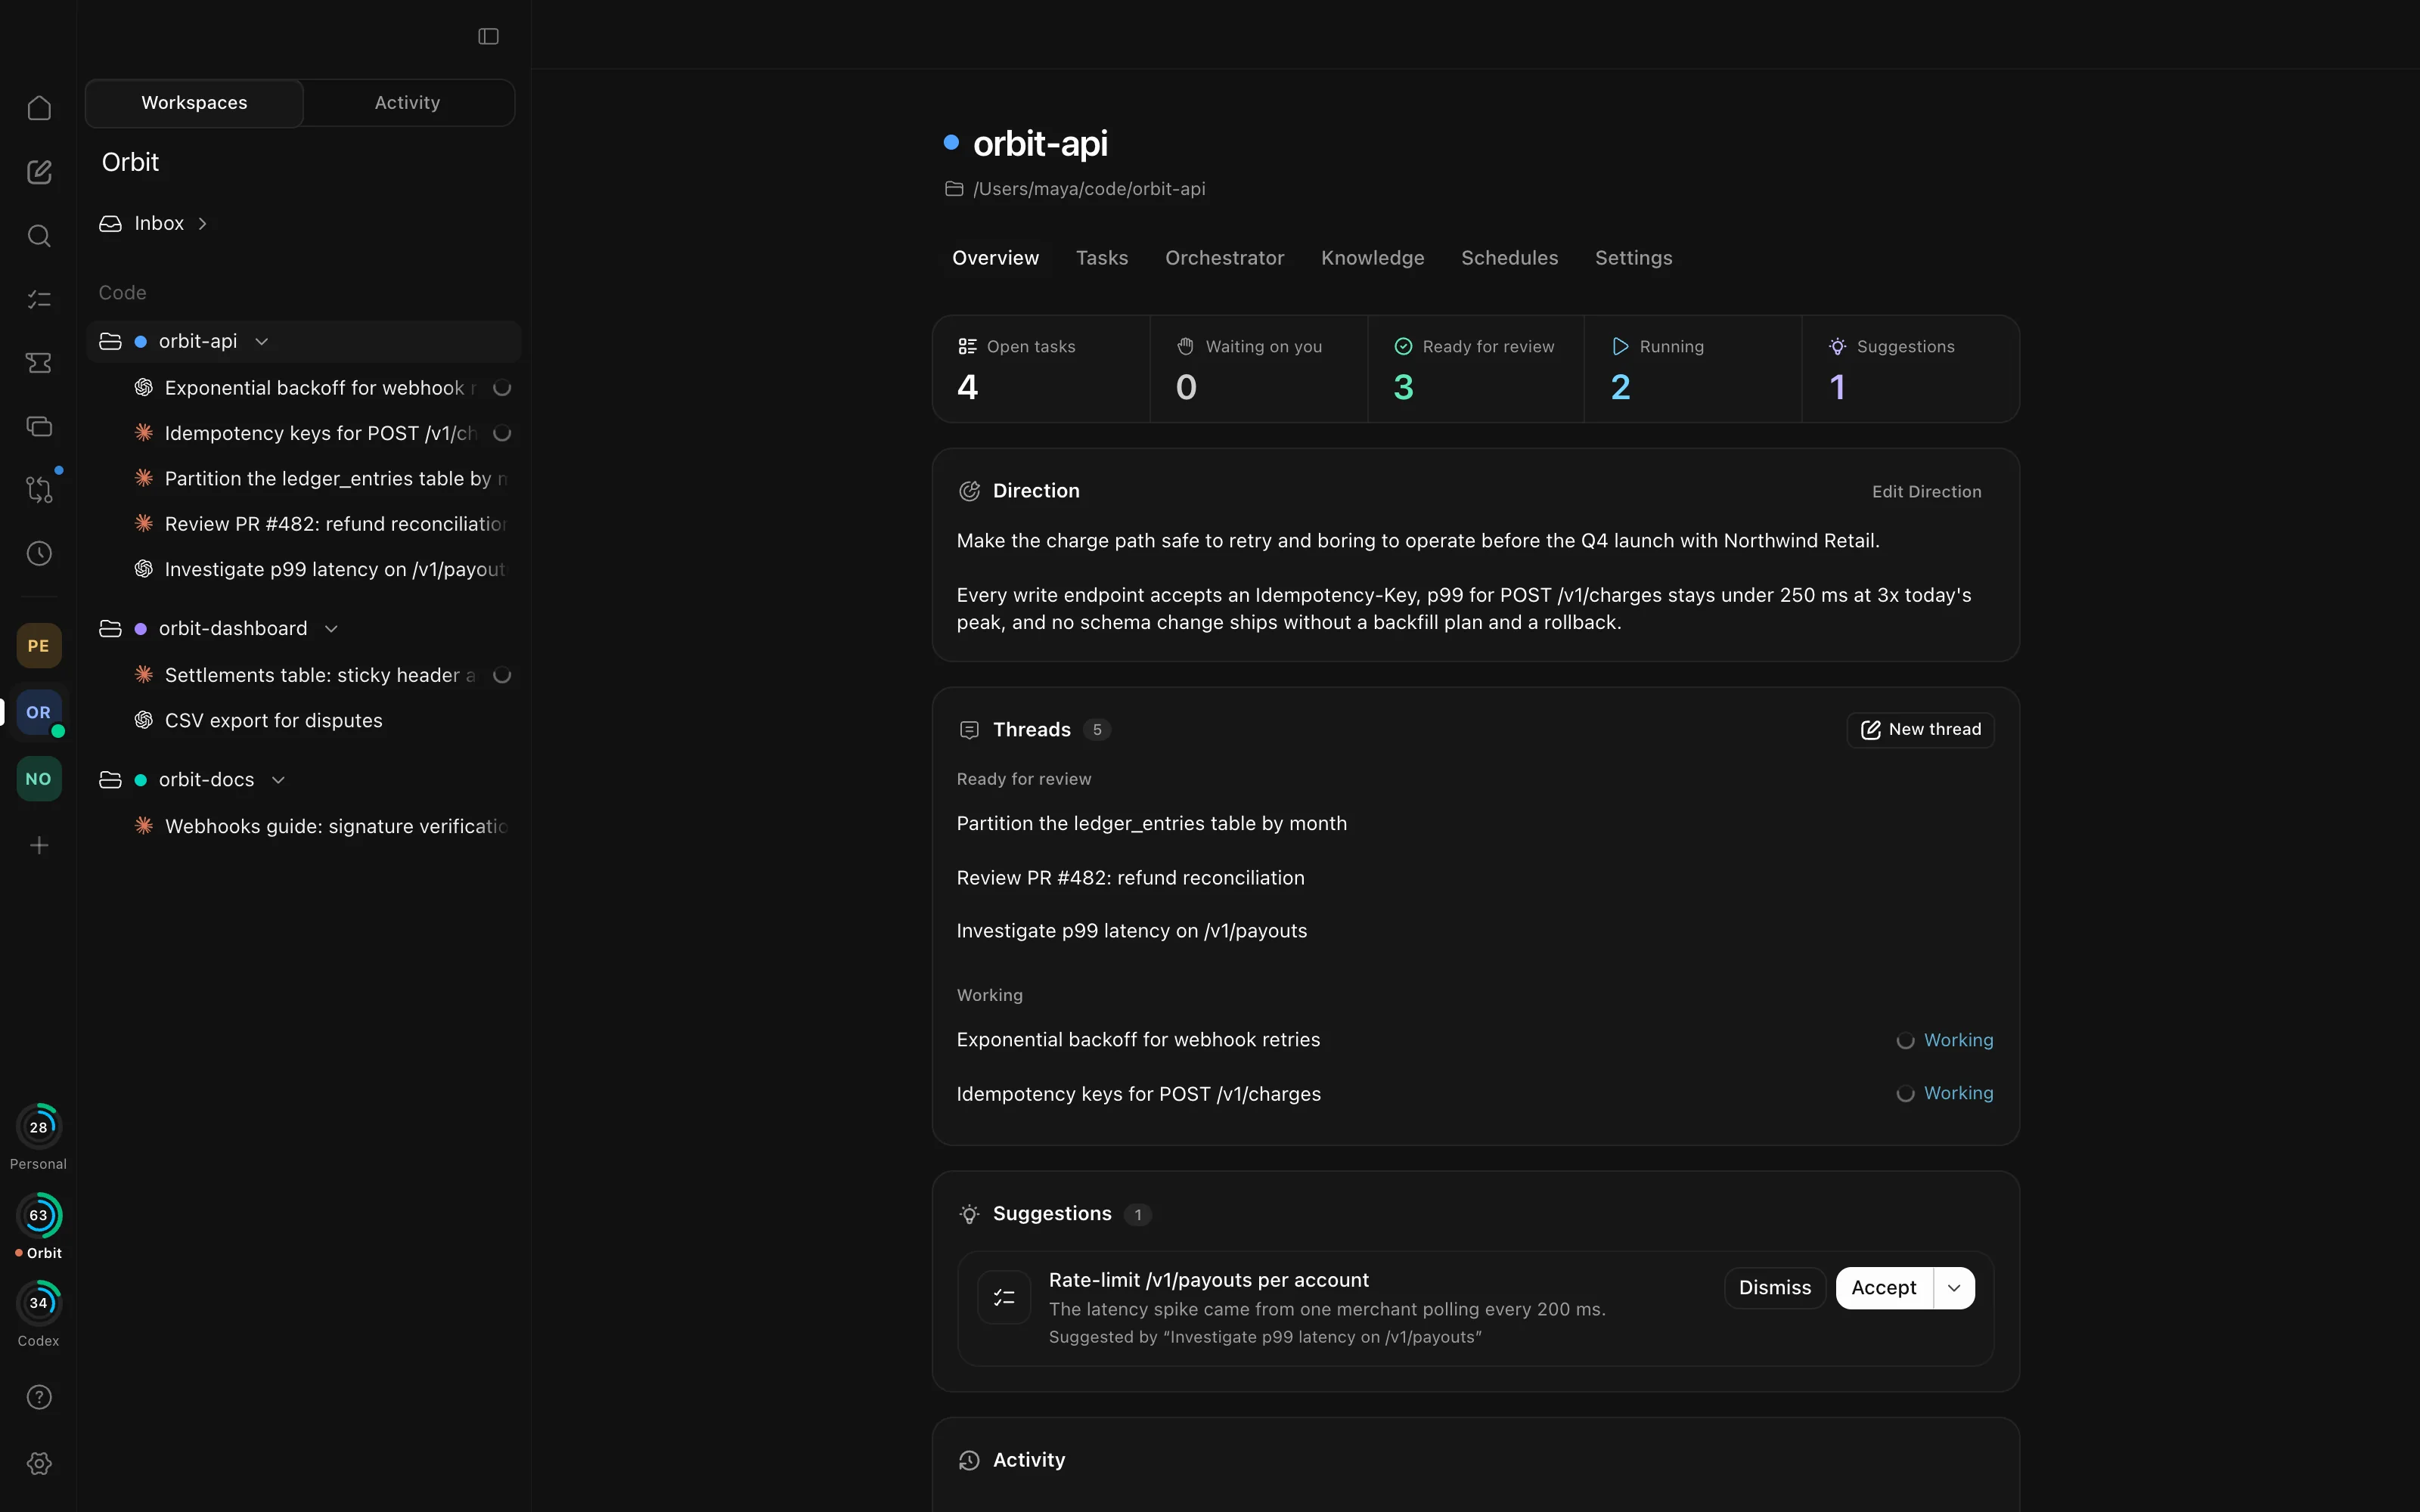Open the tasks checklist rail icon
The width and height of the screenshot is (2420, 1512).
tap(39, 299)
